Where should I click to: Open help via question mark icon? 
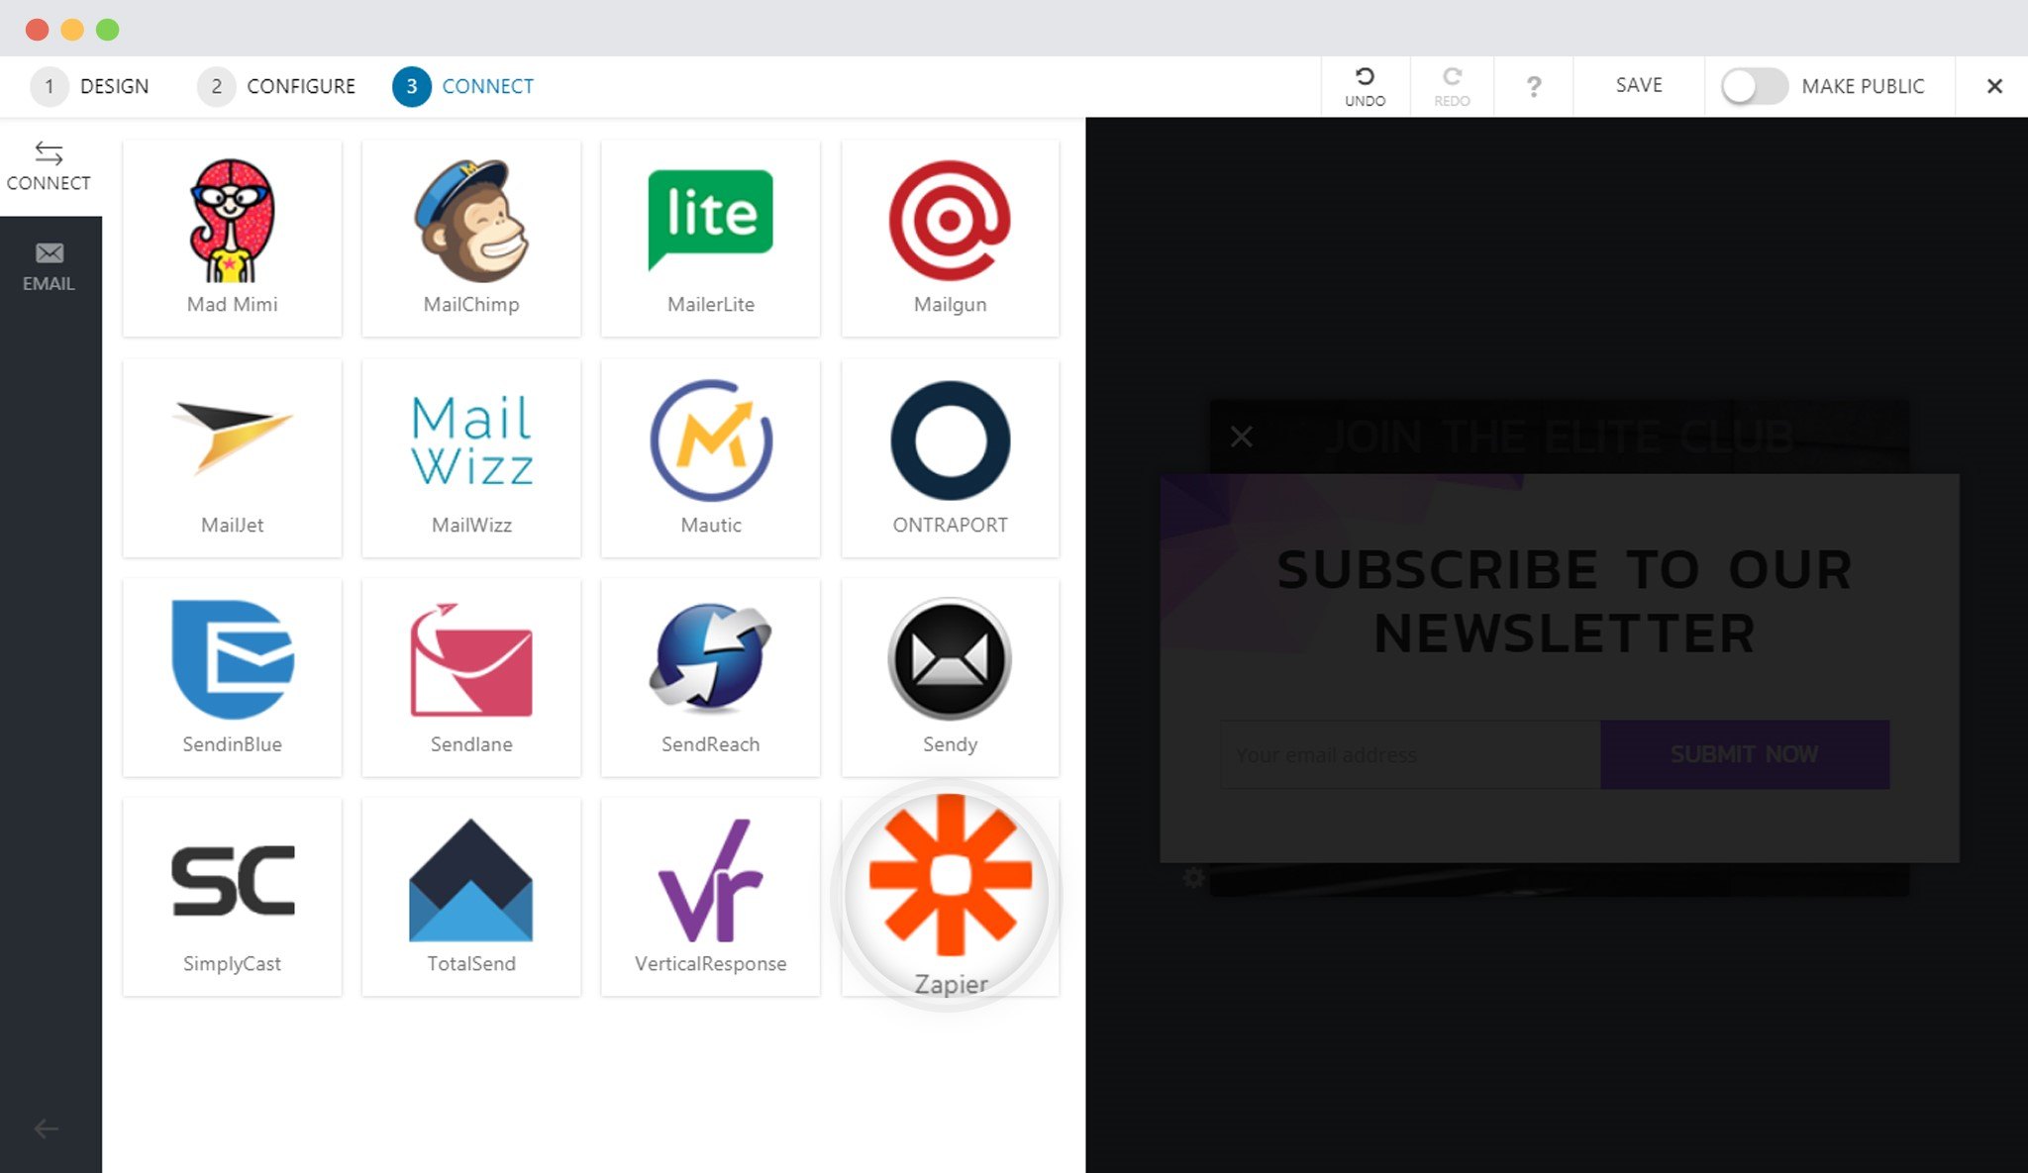pos(1533,86)
